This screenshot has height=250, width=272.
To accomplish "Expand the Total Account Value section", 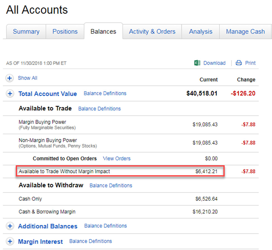I will tap(10, 94).
